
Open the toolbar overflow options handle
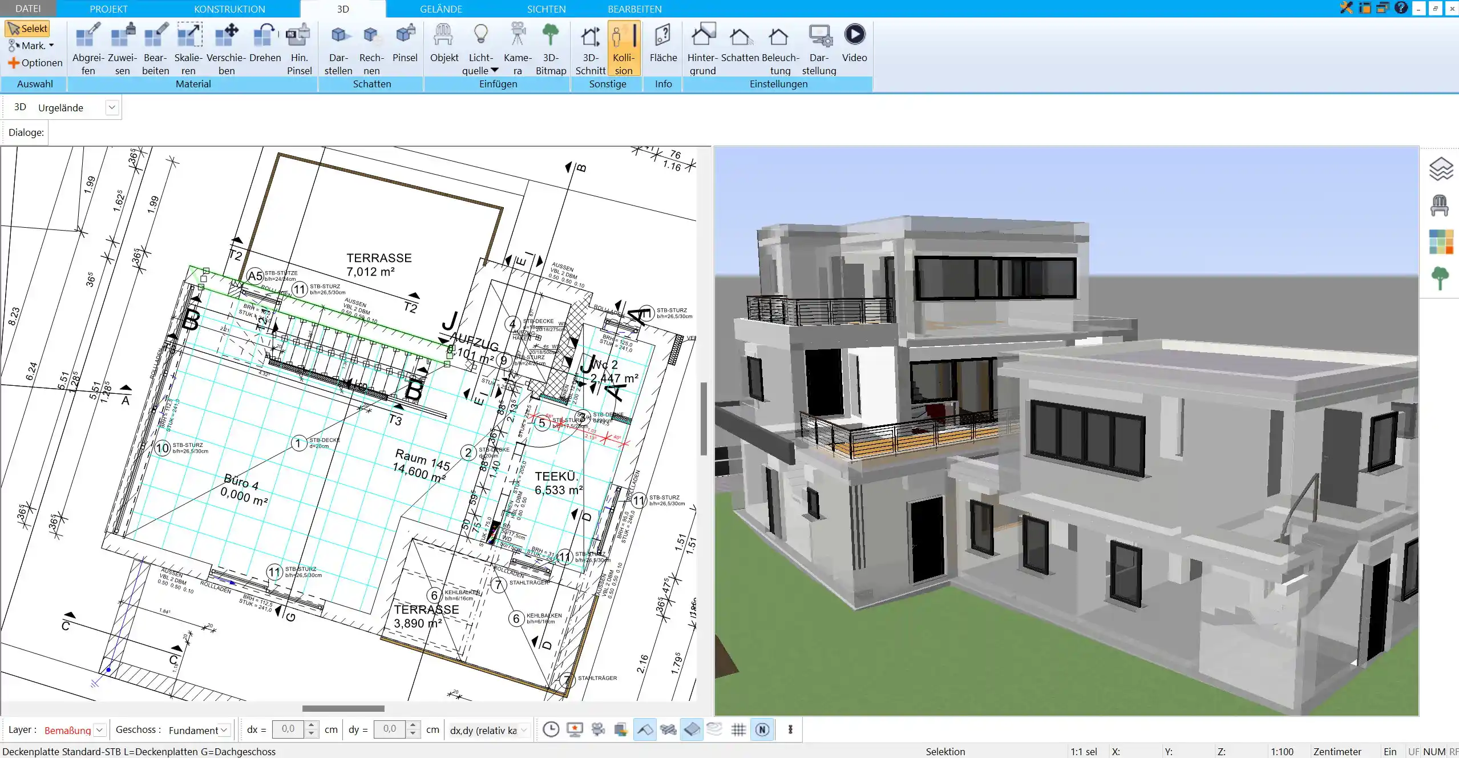[x=790, y=729]
